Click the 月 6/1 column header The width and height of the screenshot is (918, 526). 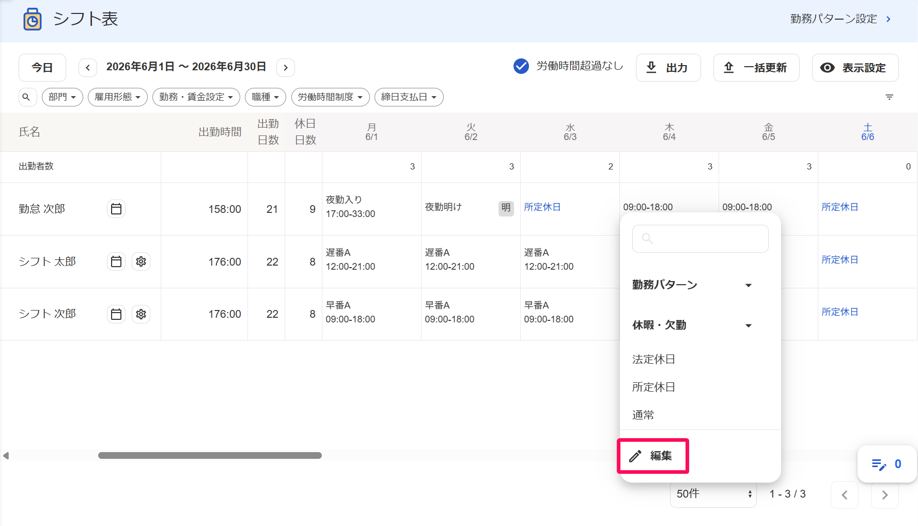point(371,132)
